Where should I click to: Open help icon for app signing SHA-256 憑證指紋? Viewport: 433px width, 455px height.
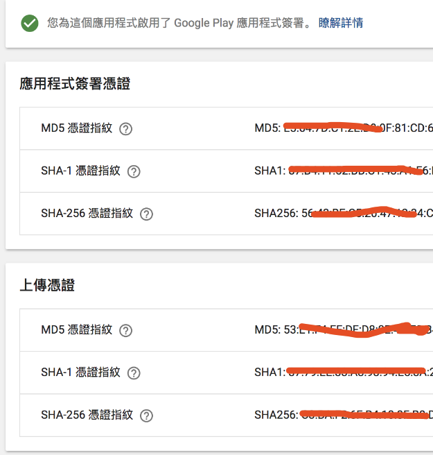146,214
